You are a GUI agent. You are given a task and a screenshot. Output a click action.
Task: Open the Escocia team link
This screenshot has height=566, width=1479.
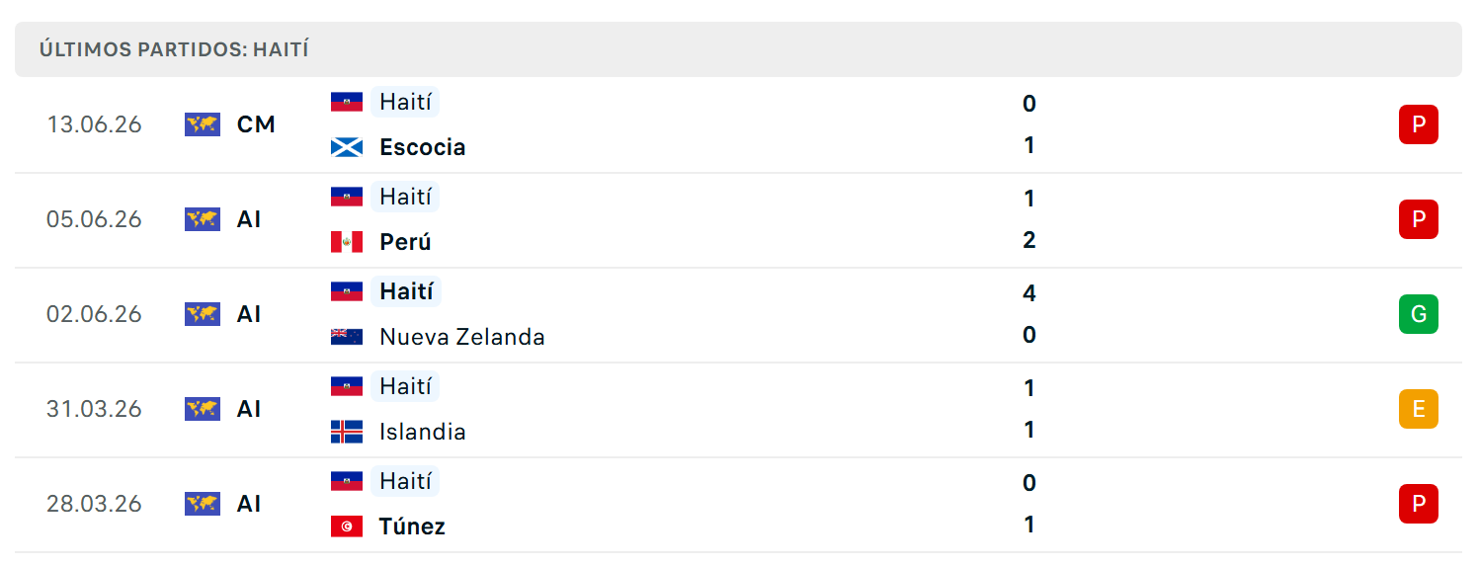click(x=422, y=147)
